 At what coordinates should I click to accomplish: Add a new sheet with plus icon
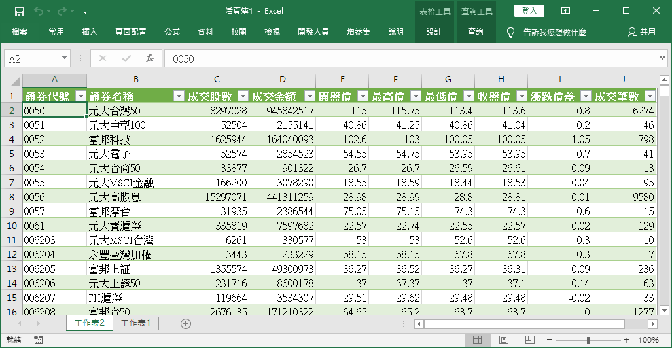(x=186, y=324)
